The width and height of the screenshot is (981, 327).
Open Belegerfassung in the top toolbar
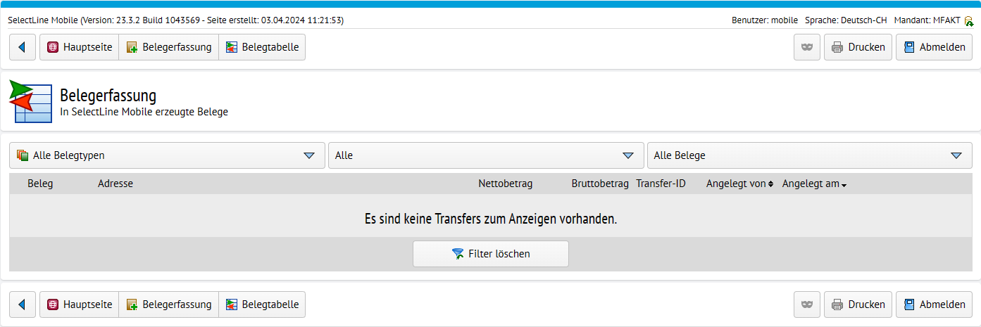click(169, 47)
